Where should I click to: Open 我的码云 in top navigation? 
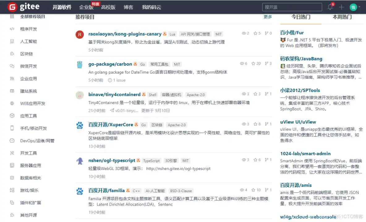pos(151,7)
